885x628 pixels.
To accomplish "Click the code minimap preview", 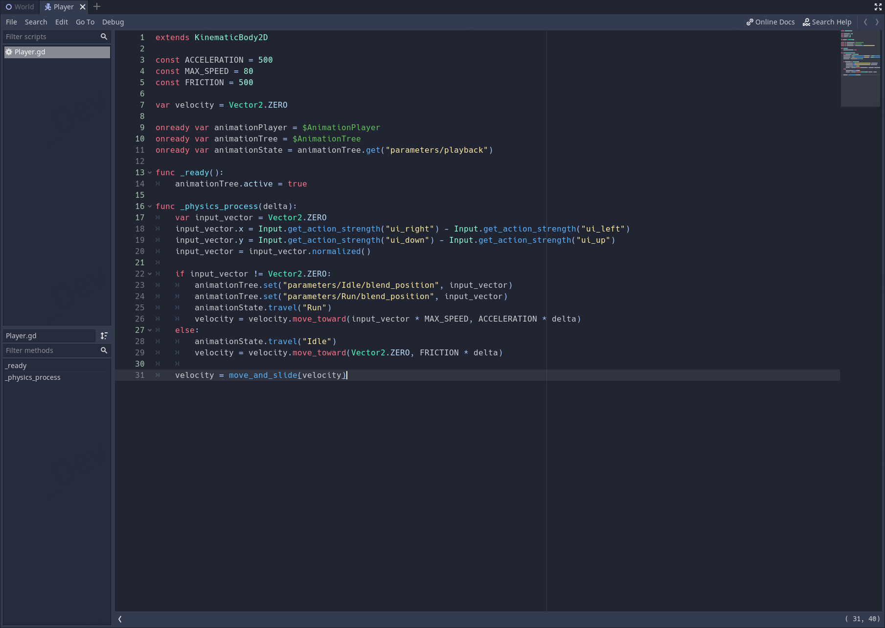I will (861, 69).
